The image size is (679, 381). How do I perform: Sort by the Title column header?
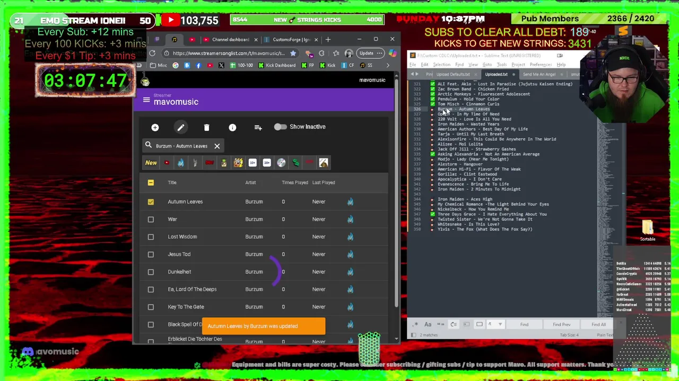pyautogui.click(x=172, y=183)
